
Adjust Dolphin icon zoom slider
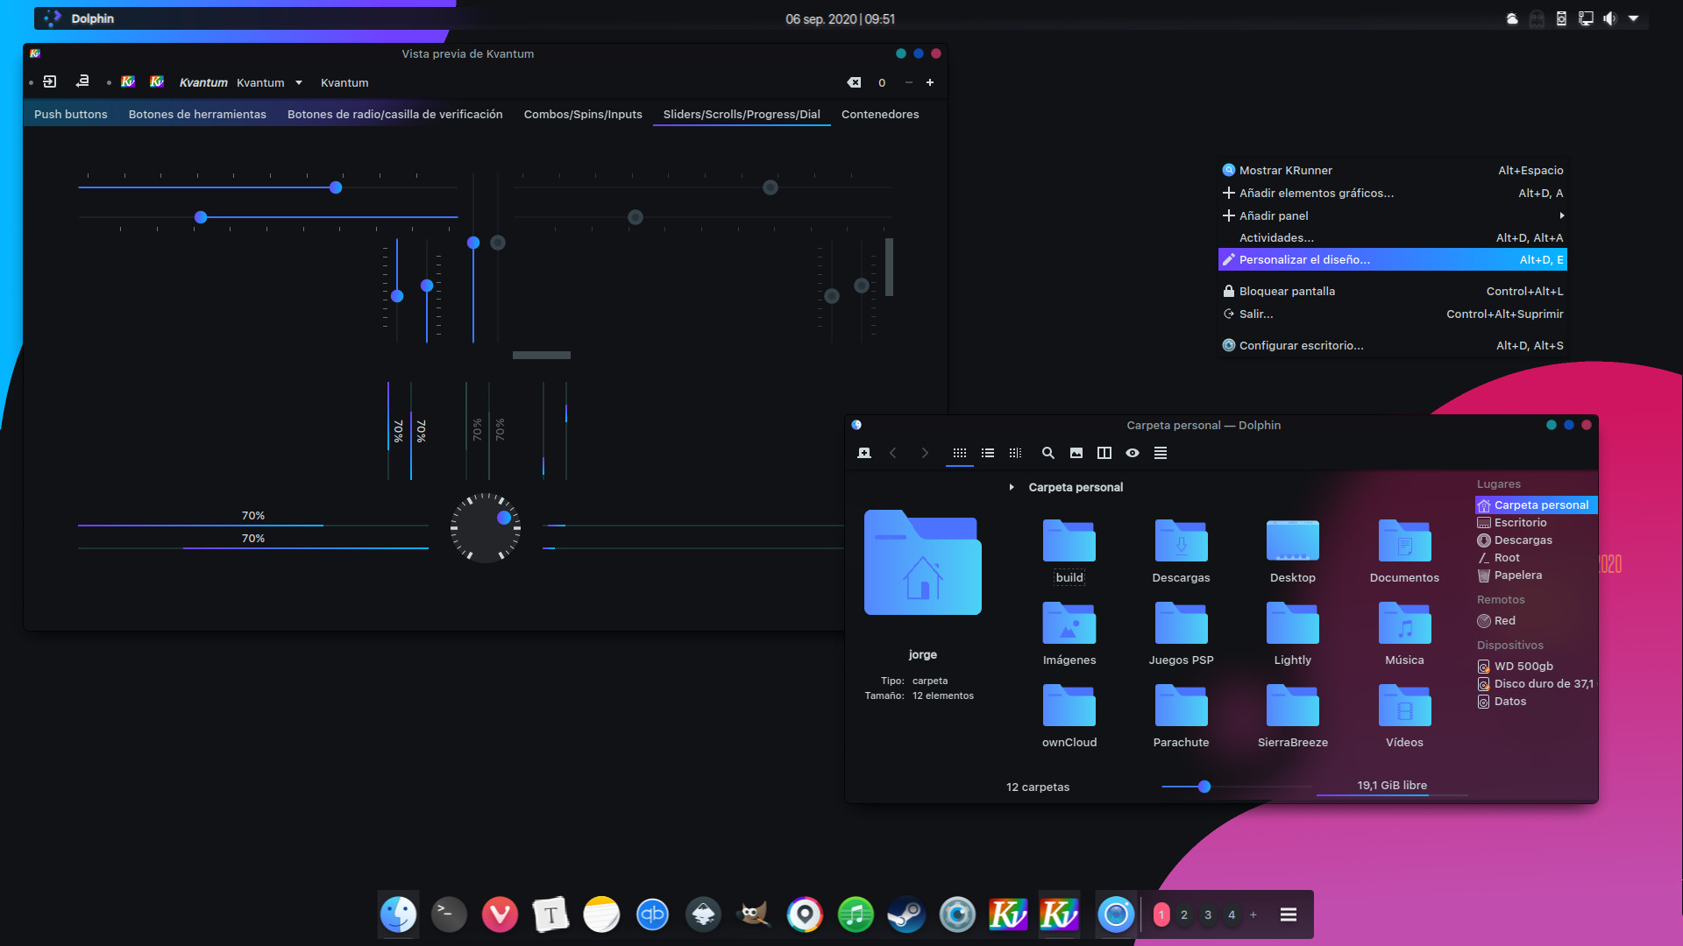point(1204,787)
